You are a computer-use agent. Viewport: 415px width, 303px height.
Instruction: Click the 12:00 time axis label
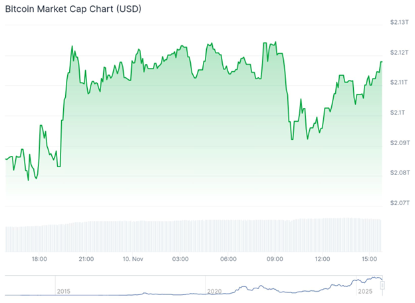pos(323,258)
